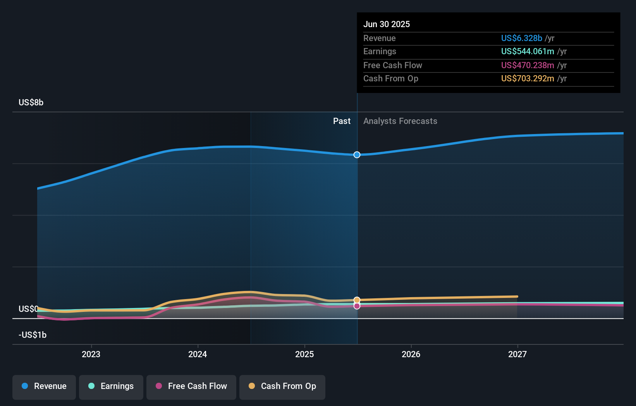Click the yellow Cash From Op legend dot
This screenshot has width=636, height=406.
click(x=252, y=386)
